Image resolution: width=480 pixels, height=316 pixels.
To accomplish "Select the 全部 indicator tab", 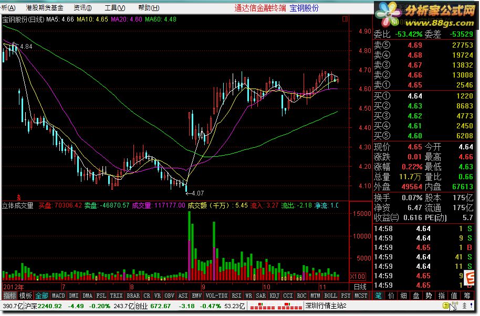I will [41, 296].
